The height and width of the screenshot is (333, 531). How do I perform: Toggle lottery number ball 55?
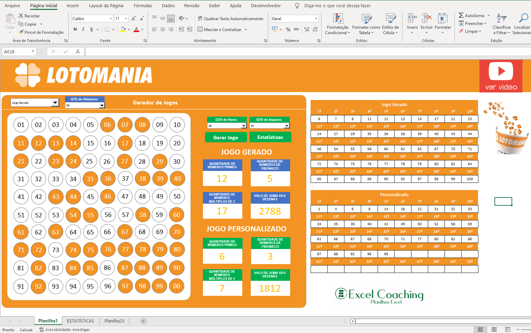click(x=90, y=215)
